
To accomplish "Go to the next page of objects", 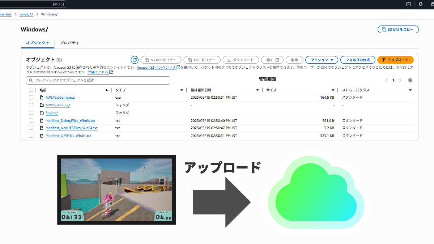I will point(400,80).
